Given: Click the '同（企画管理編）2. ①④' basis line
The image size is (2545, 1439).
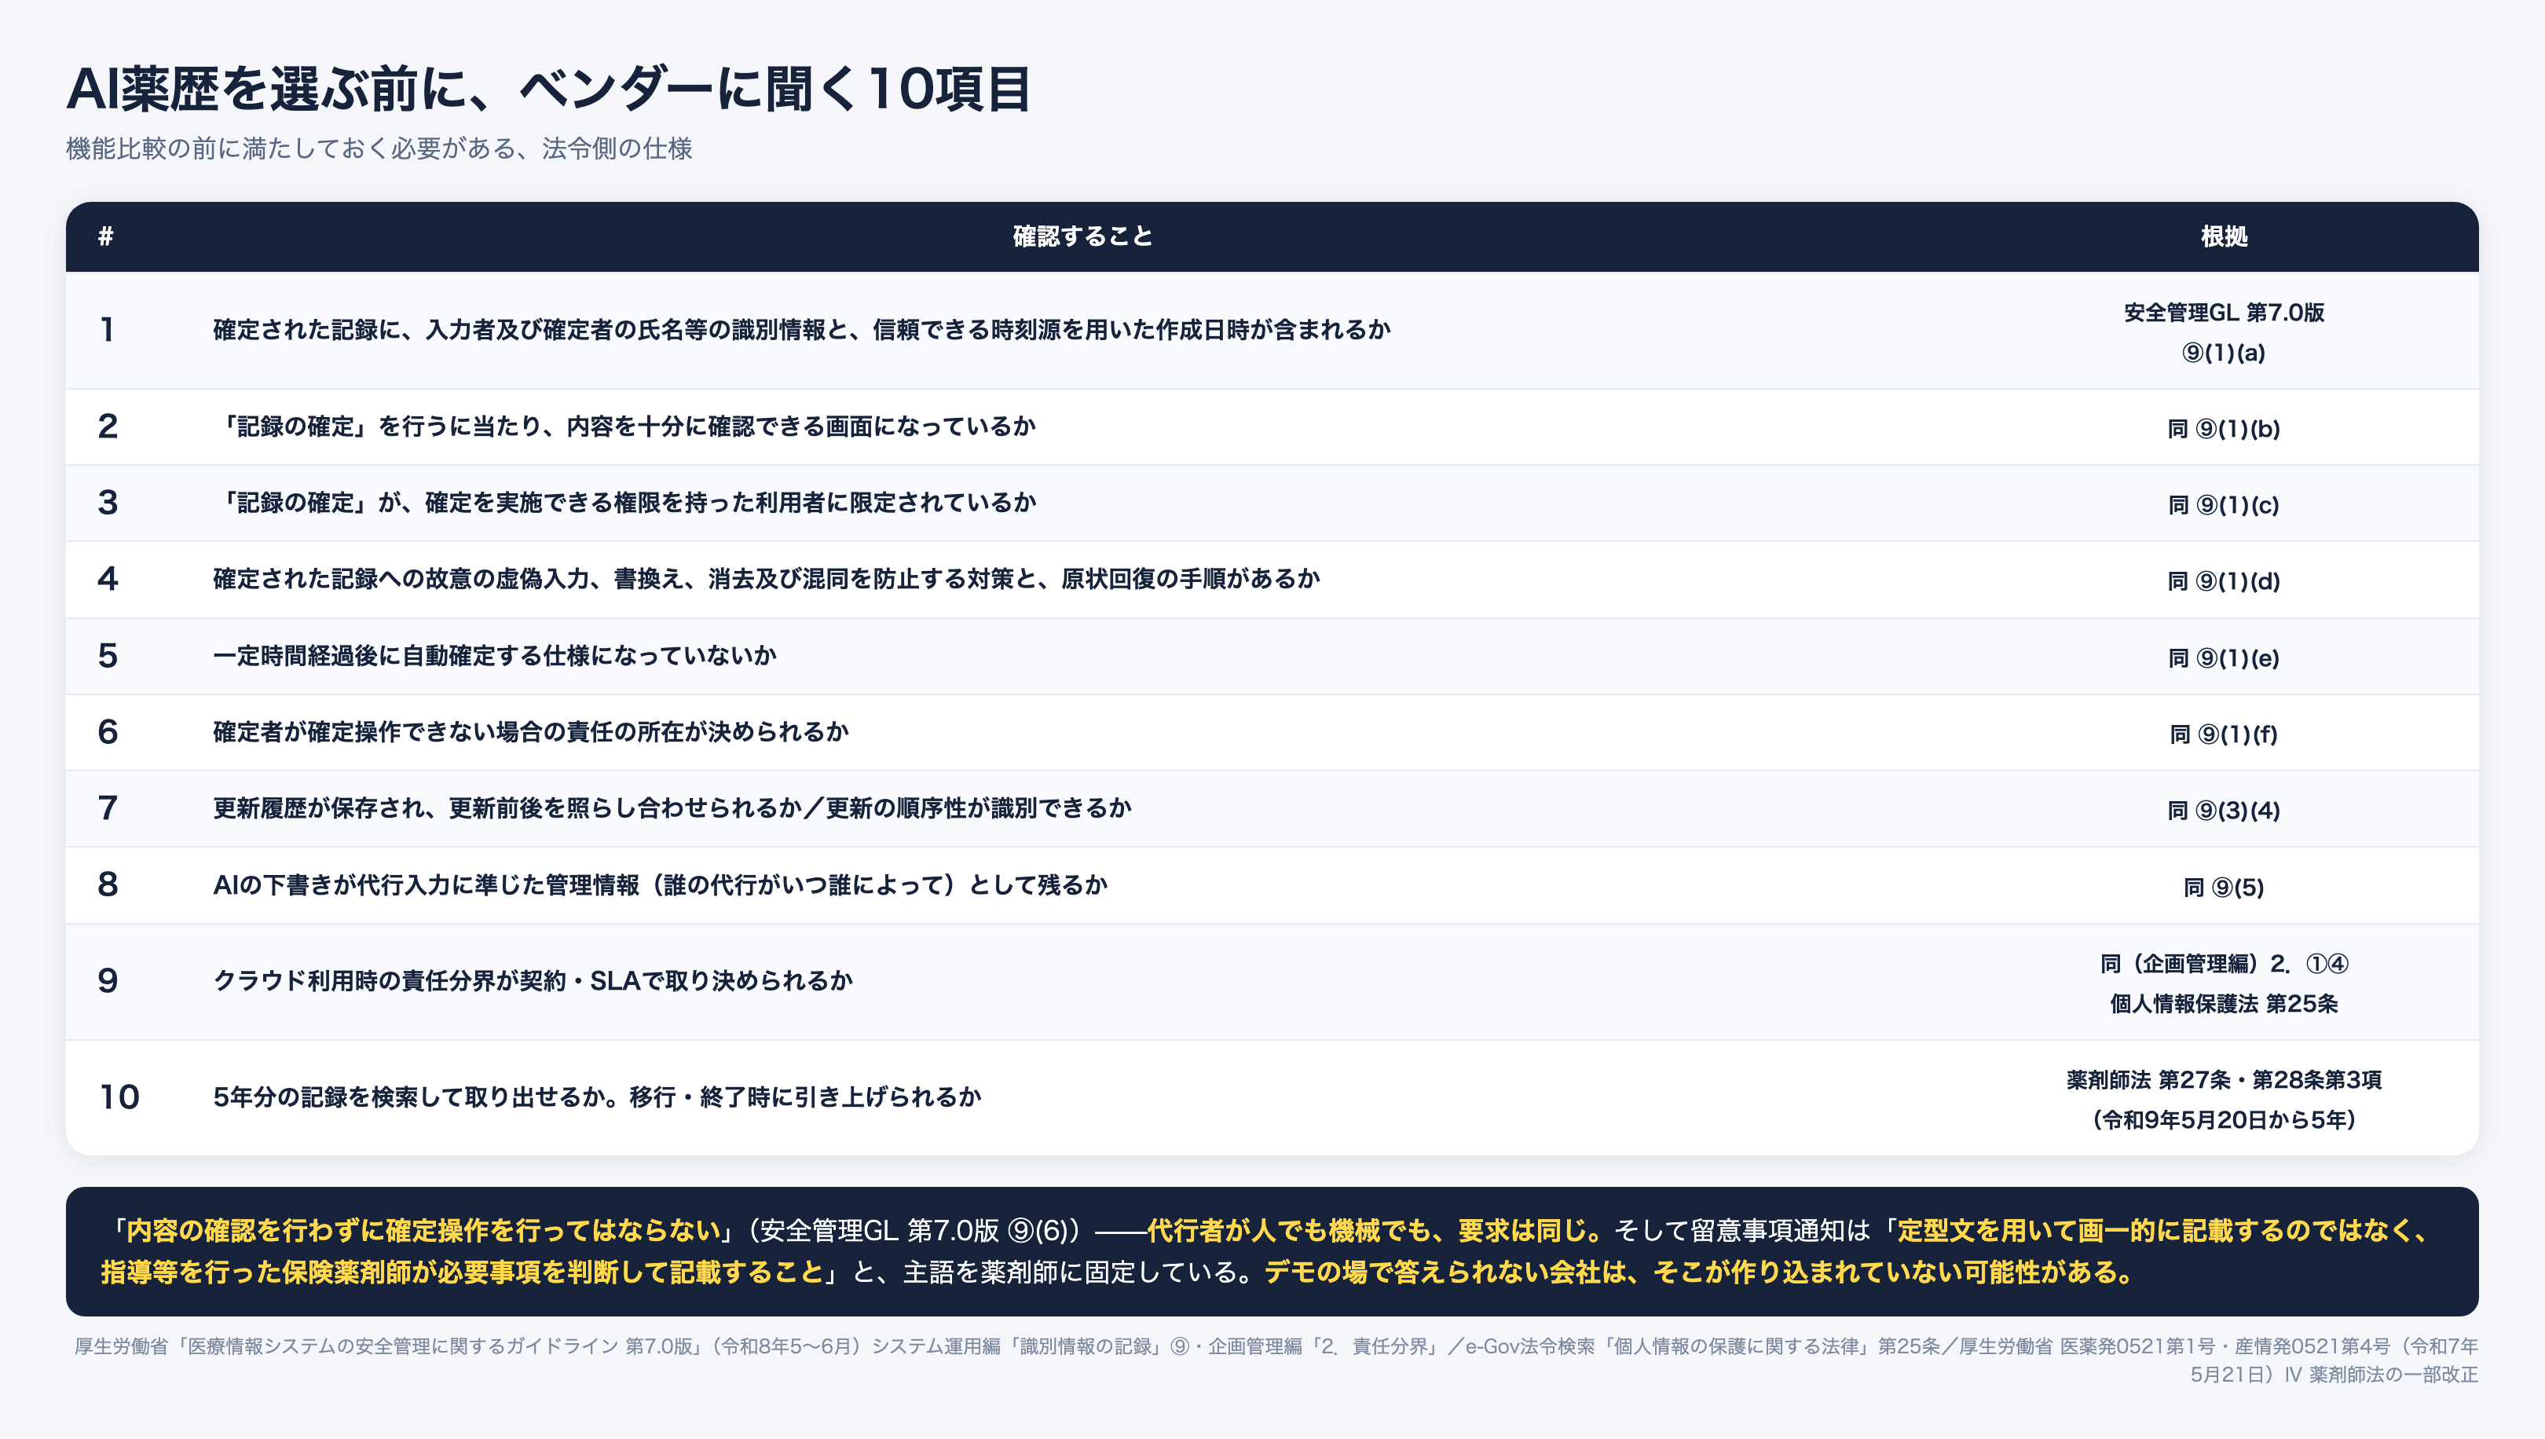Looking at the screenshot, I should click(2224, 963).
